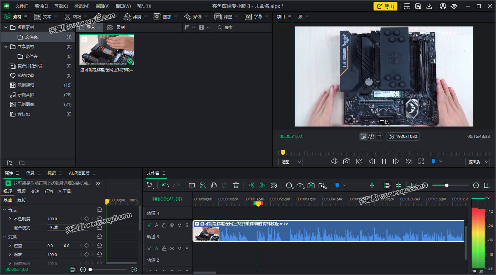Select the crop tool in preview
Viewport: 496px width, 275px height.
click(x=379, y=136)
